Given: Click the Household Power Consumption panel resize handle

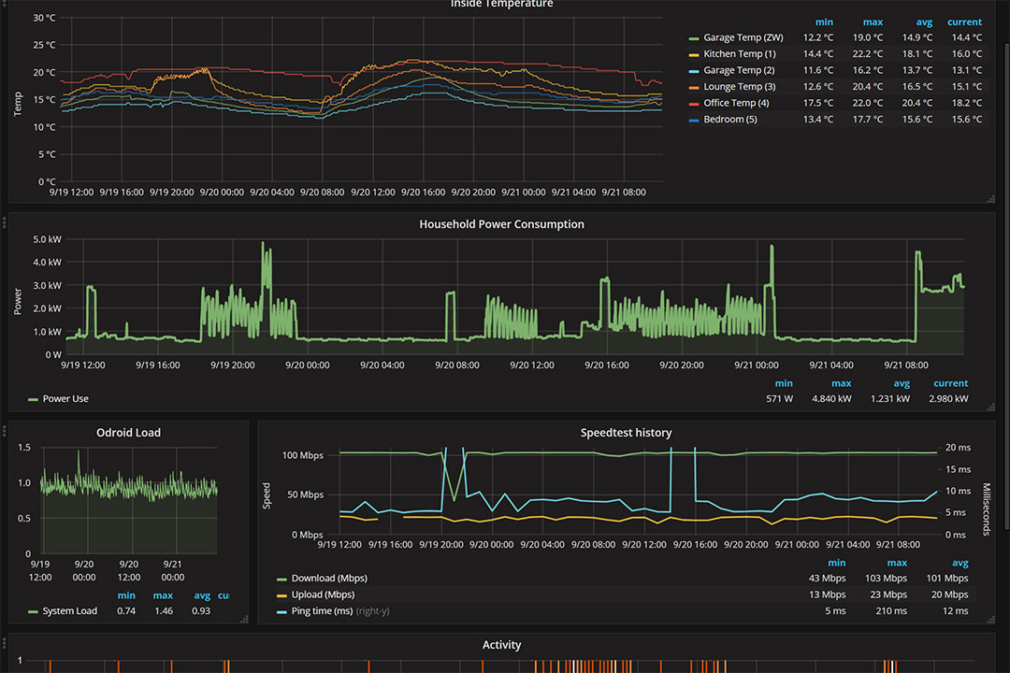Looking at the screenshot, I should [x=990, y=407].
